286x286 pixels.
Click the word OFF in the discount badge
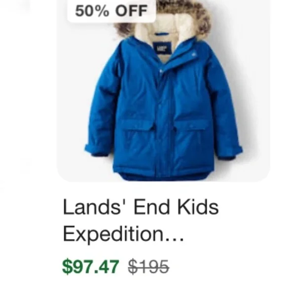131,11
